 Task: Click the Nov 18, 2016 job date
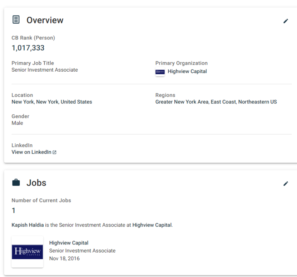pyautogui.click(x=64, y=258)
